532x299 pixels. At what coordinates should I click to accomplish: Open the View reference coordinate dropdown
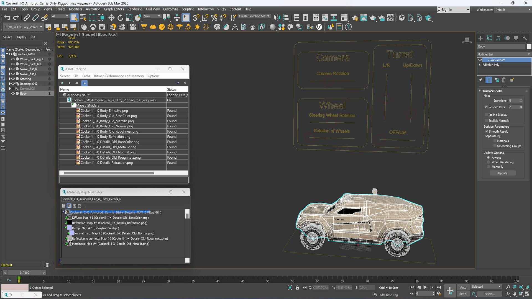point(152,16)
